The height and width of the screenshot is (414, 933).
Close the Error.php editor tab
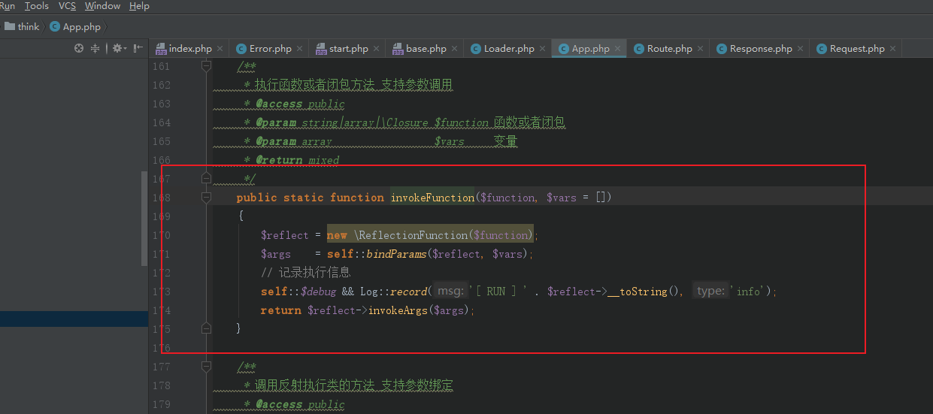pos(299,49)
